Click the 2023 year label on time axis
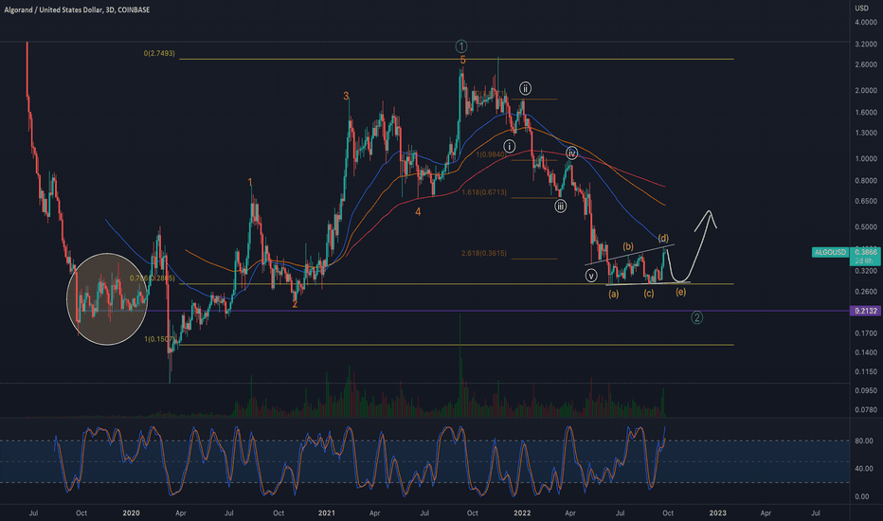 click(717, 513)
